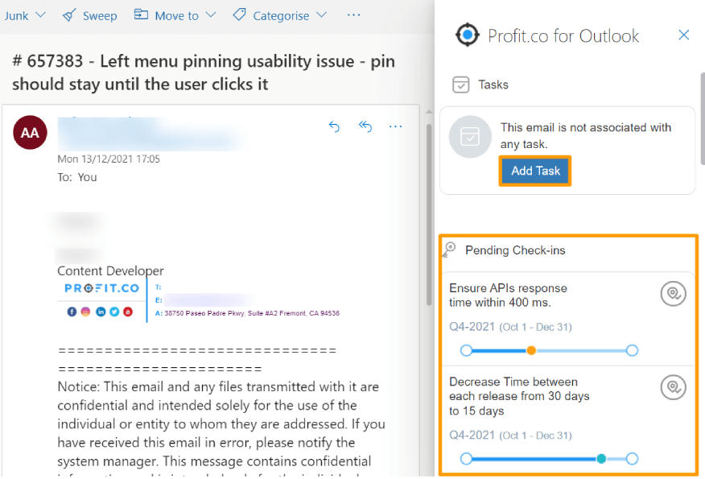
Task: Click the 'Pending Check-ins' heading
Action: tap(515, 250)
